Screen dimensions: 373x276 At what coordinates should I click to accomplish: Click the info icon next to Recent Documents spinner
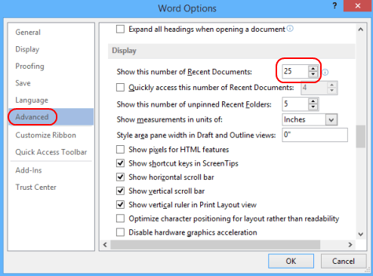(x=325, y=73)
